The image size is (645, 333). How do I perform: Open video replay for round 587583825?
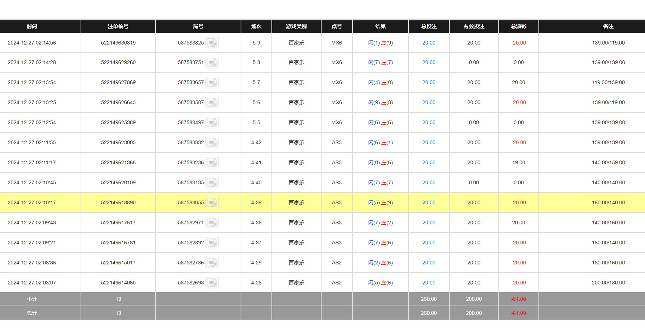tap(212, 43)
